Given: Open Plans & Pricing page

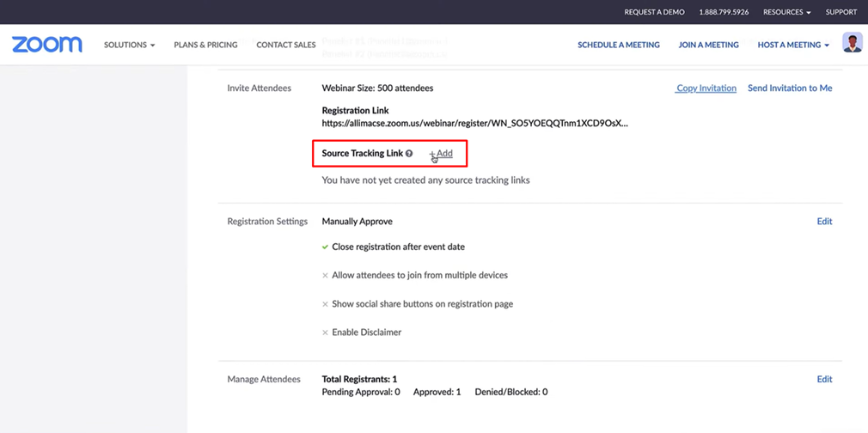Looking at the screenshot, I should point(205,45).
